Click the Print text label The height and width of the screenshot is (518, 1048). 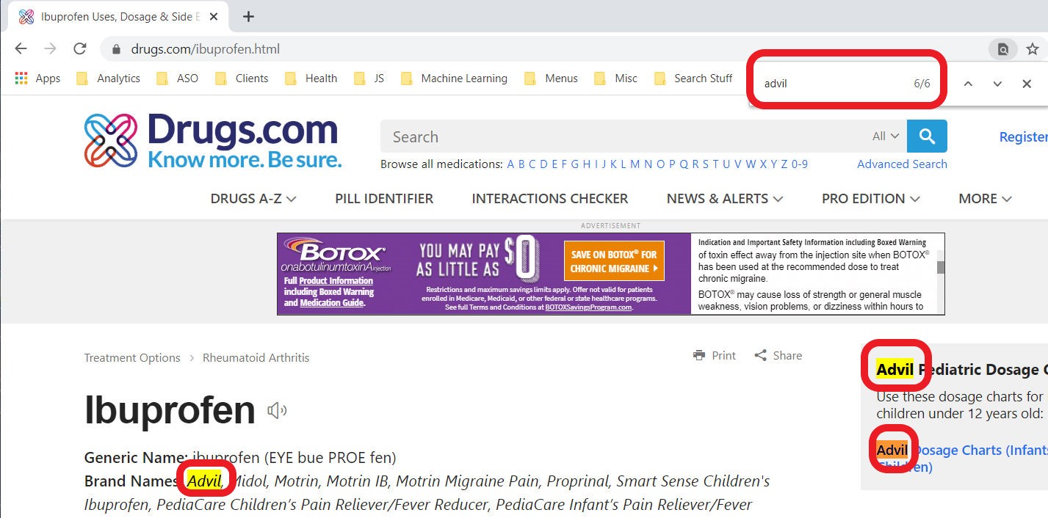[723, 355]
